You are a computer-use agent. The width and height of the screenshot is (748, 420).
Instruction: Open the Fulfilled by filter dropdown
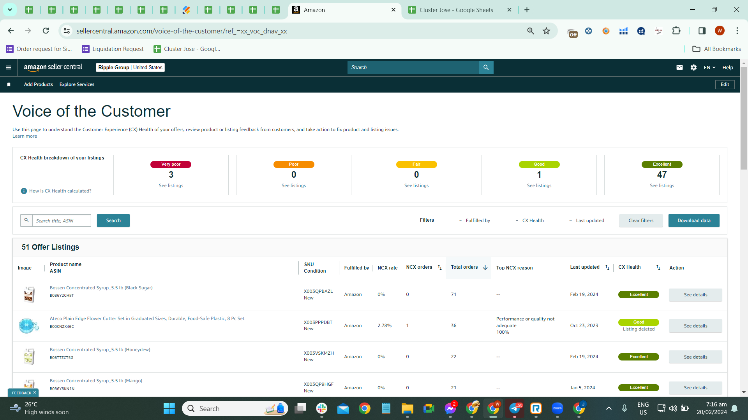pyautogui.click(x=475, y=220)
